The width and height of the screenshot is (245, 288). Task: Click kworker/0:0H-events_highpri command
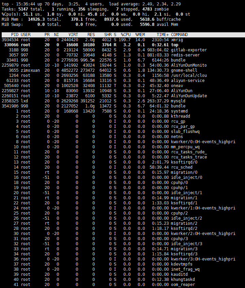coord(203,142)
